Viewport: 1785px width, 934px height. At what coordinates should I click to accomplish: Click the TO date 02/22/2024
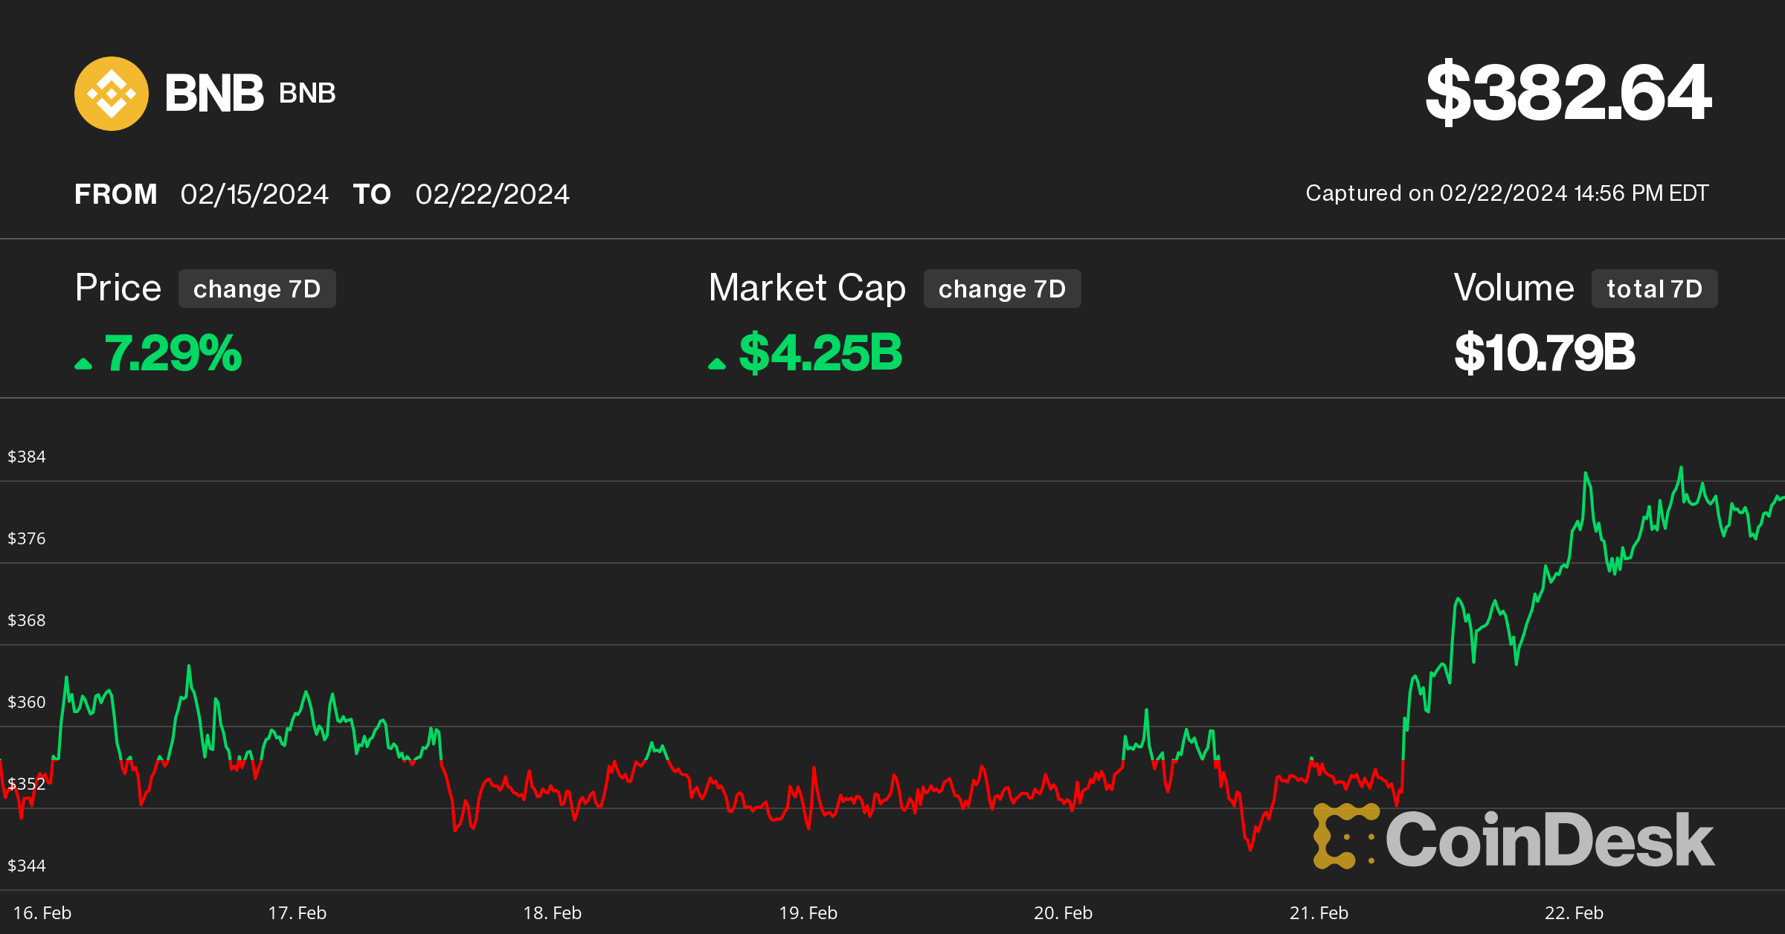click(492, 195)
